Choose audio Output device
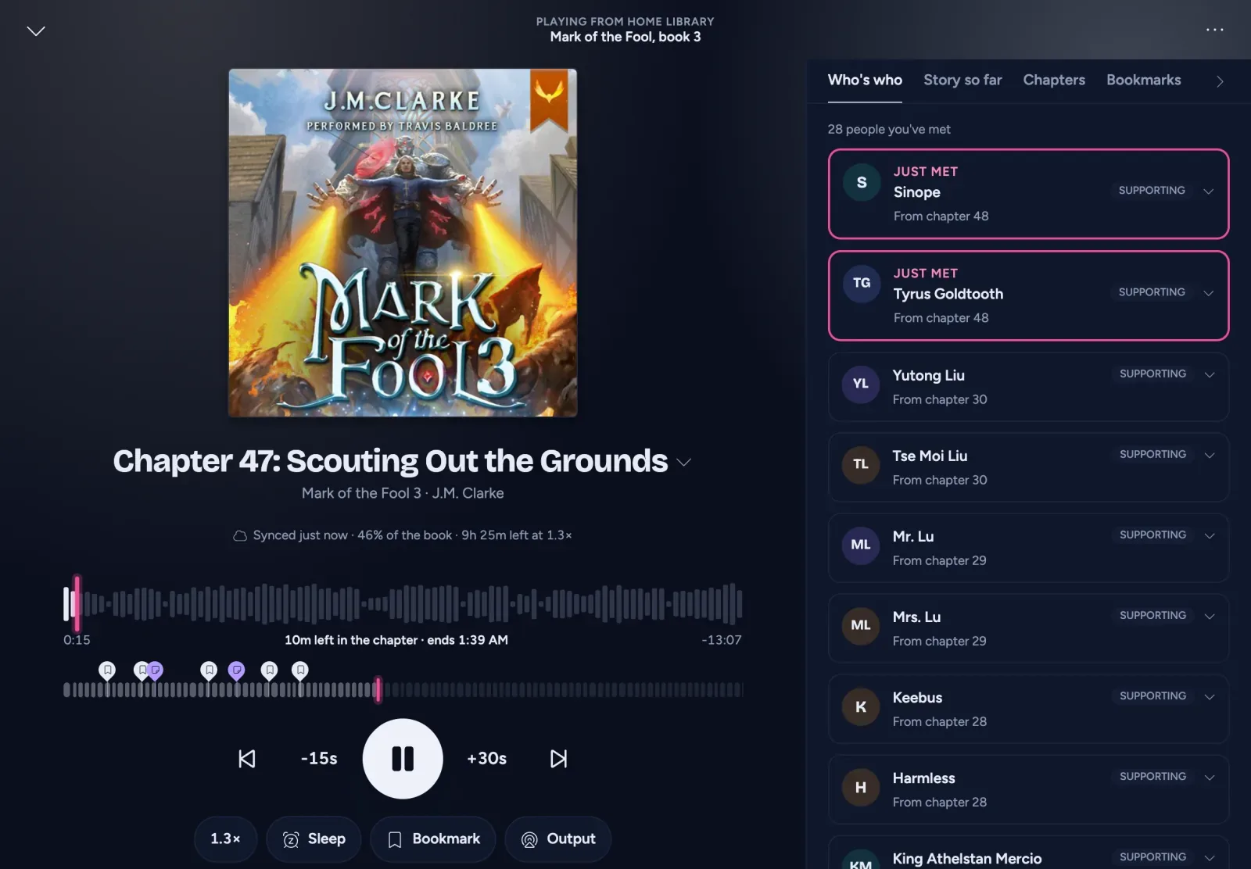The height and width of the screenshot is (869, 1251). tap(558, 839)
